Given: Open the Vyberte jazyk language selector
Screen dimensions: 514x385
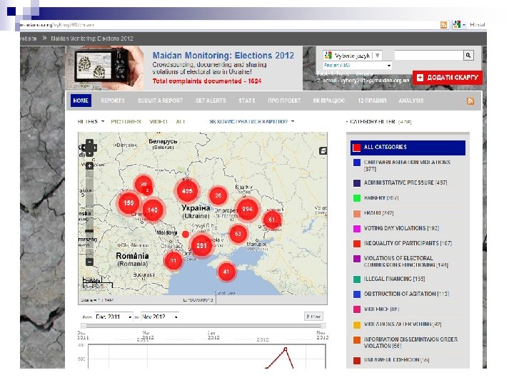Looking at the screenshot, I should pyautogui.click(x=353, y=56).
